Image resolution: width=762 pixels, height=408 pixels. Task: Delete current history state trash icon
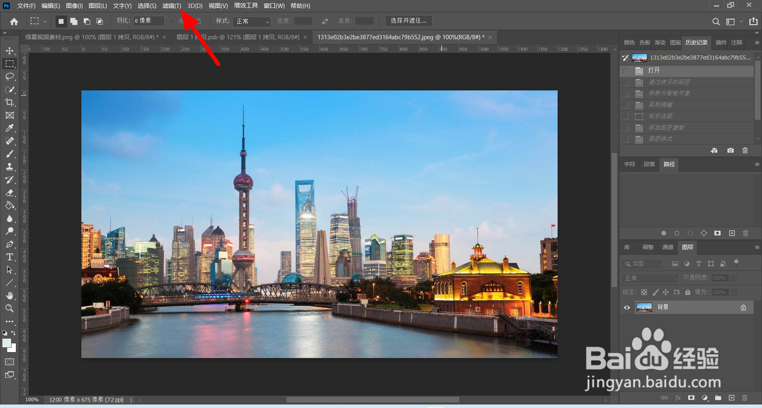click(745, 151)
